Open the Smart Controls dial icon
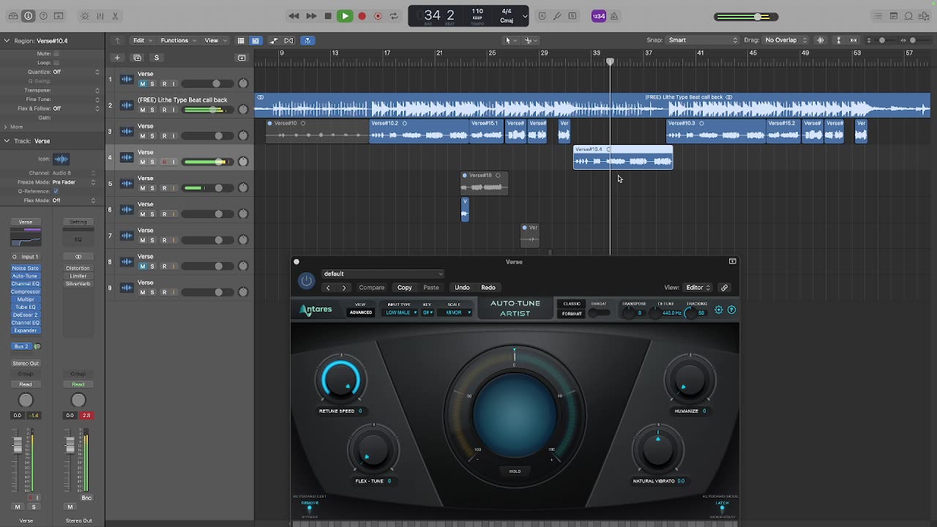This screenshot has height=527, width=937. (84, 16)
